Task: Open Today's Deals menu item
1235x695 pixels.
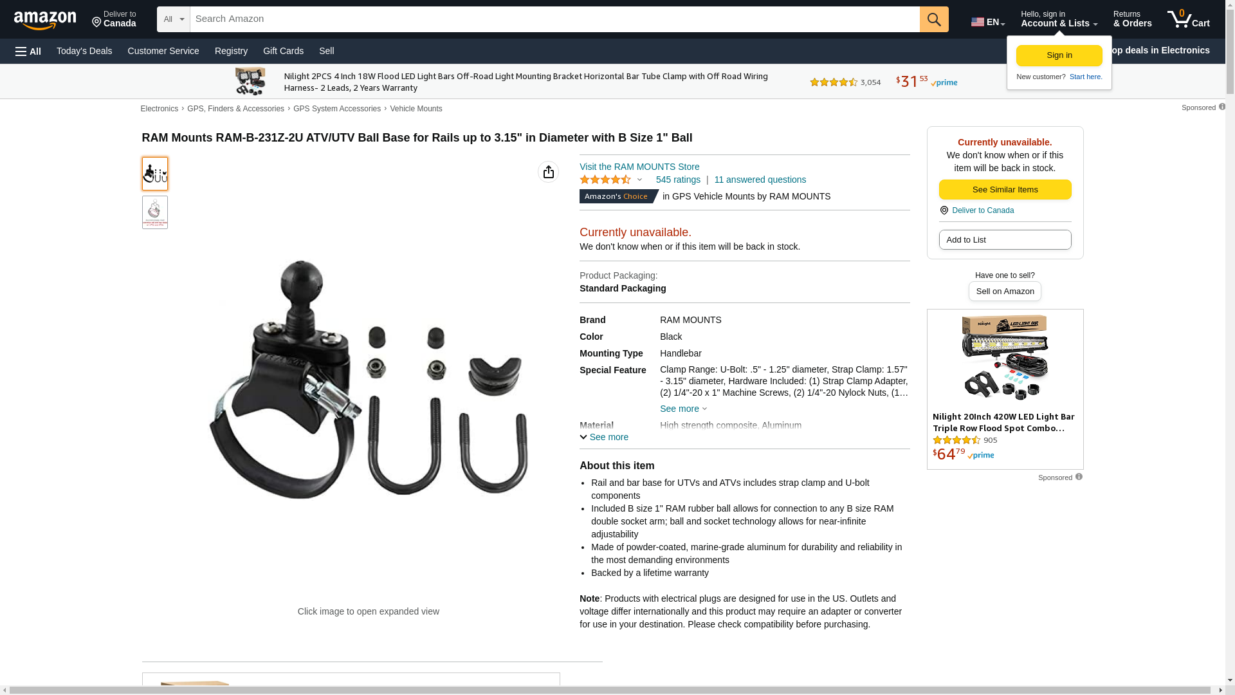Action: pos(84,51)
